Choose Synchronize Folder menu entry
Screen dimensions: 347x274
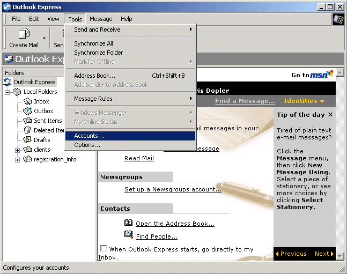click(x=130, y=53)
